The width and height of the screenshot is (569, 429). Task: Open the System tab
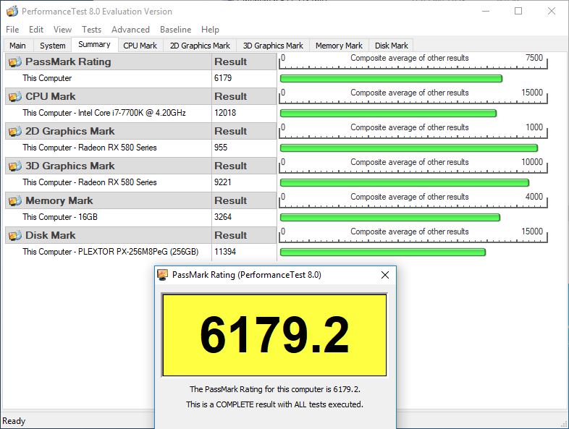pyautogui.click(x=53, y=46)
